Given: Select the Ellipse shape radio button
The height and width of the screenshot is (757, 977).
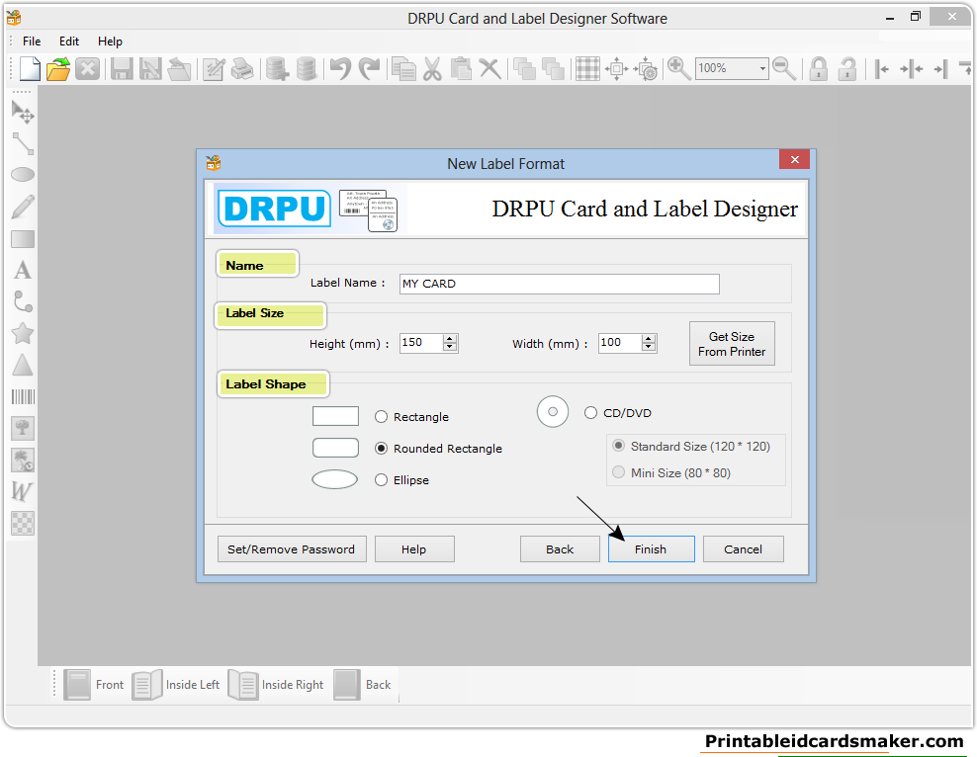Looking at the screenshot, I should pyautogui.click(x=382, y=480).
